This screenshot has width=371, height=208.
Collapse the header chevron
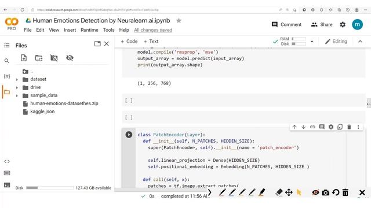point(360,42)
